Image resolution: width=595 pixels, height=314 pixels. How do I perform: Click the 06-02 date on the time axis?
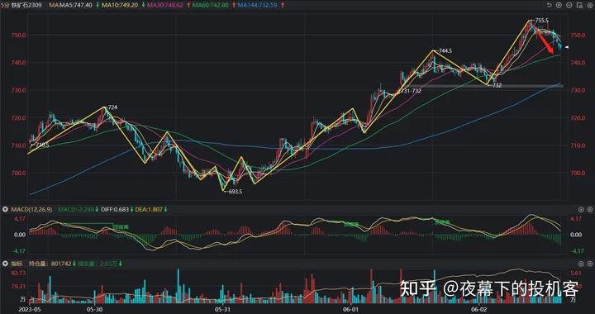pos(479,309)
